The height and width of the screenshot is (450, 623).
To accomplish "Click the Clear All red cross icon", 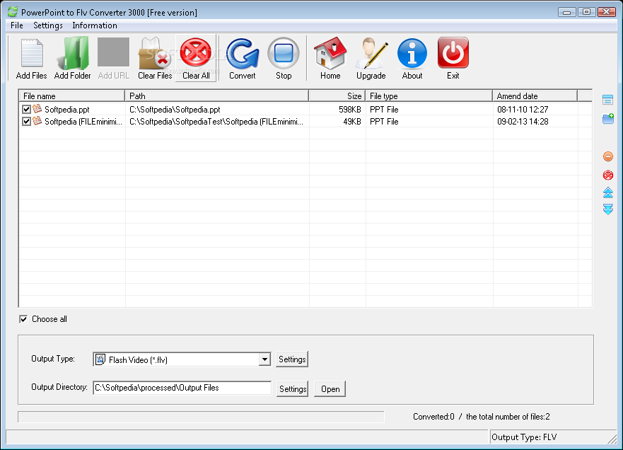I will [x=196, y=52].
